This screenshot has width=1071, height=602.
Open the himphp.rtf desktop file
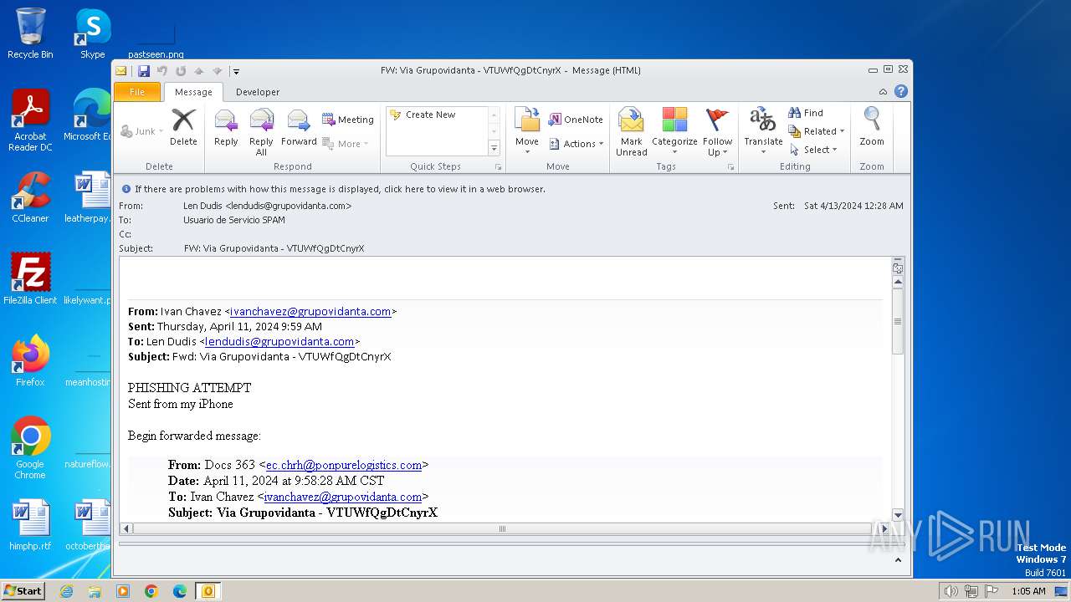[x=30, y=525]
